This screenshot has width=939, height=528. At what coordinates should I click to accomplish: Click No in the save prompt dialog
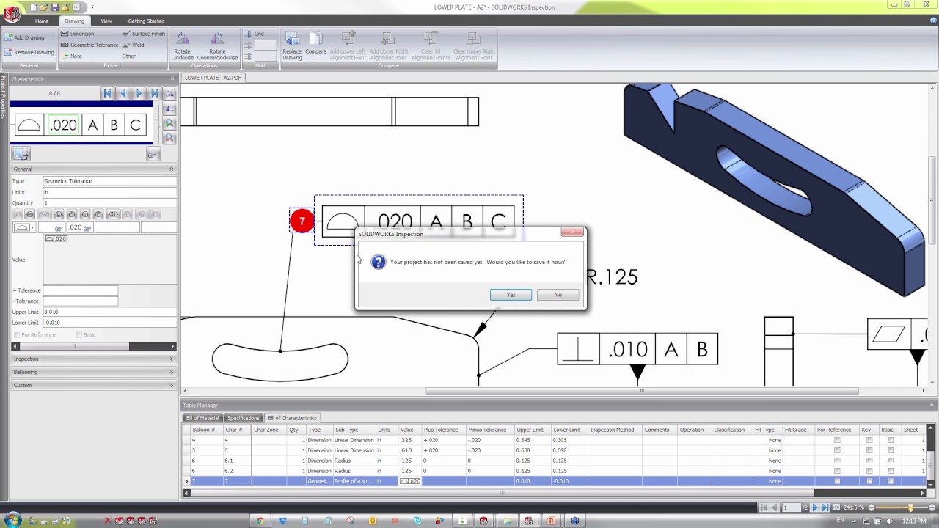coord(558,294)
